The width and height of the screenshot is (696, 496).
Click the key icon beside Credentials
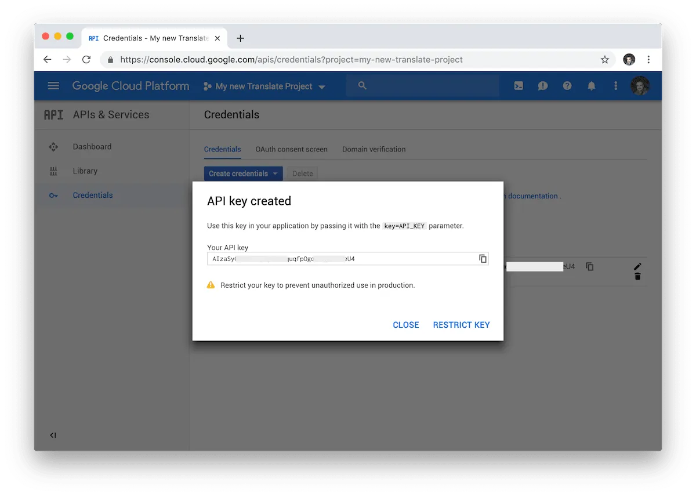[53, 195]
